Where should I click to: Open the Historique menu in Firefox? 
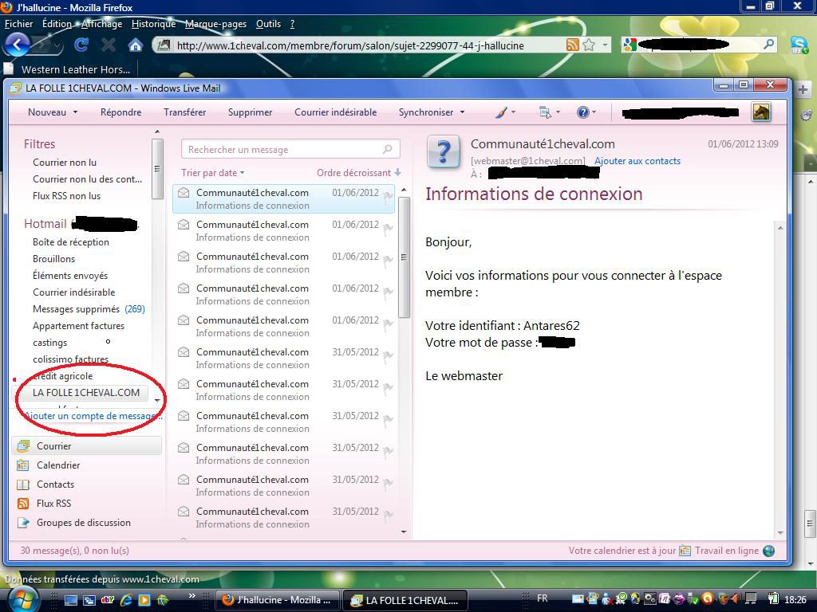pos(153,24)
